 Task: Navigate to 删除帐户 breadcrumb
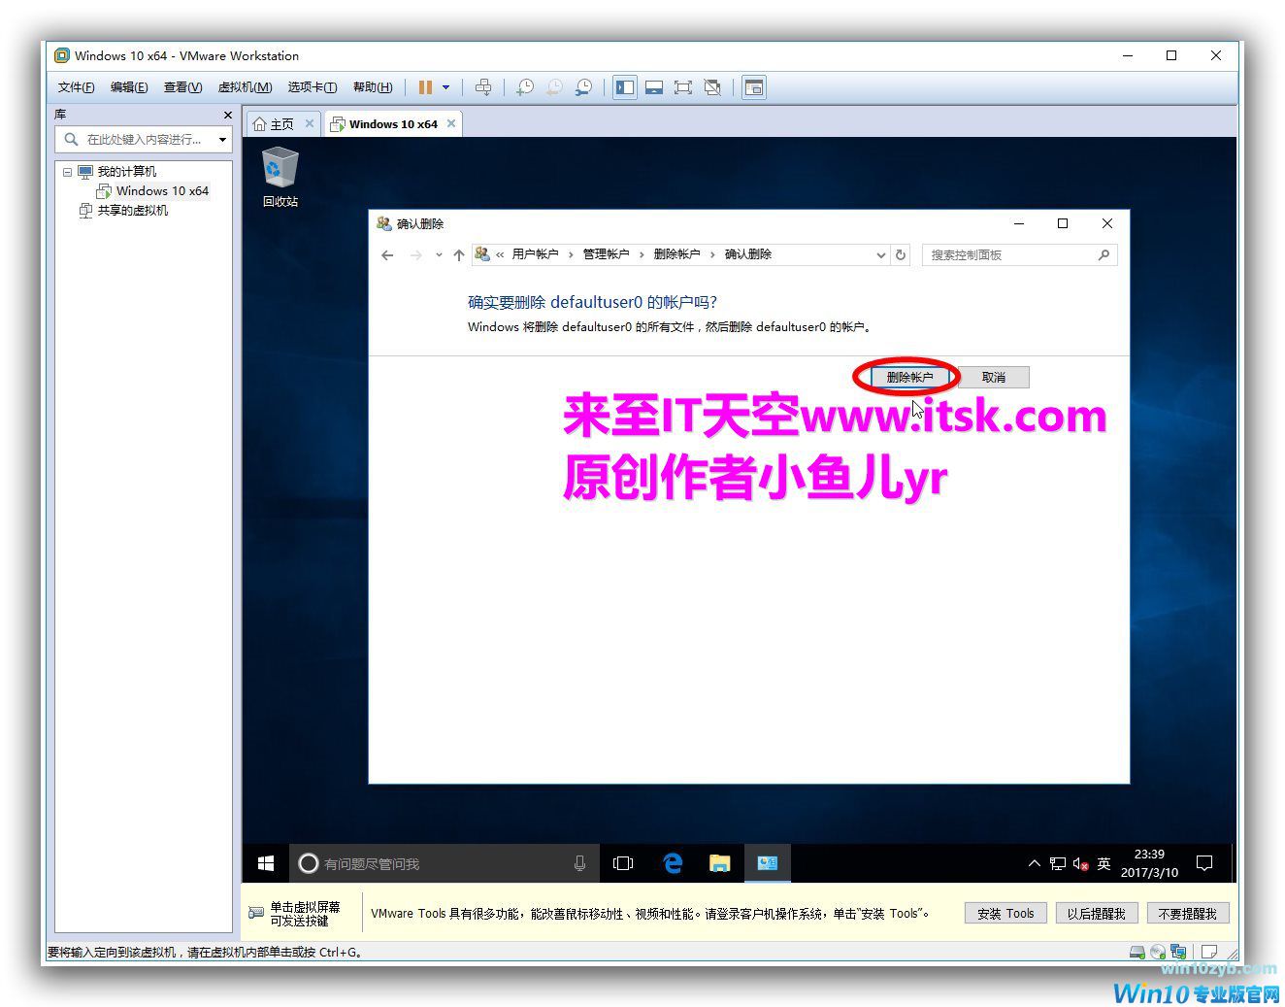[x=677, y=254]
